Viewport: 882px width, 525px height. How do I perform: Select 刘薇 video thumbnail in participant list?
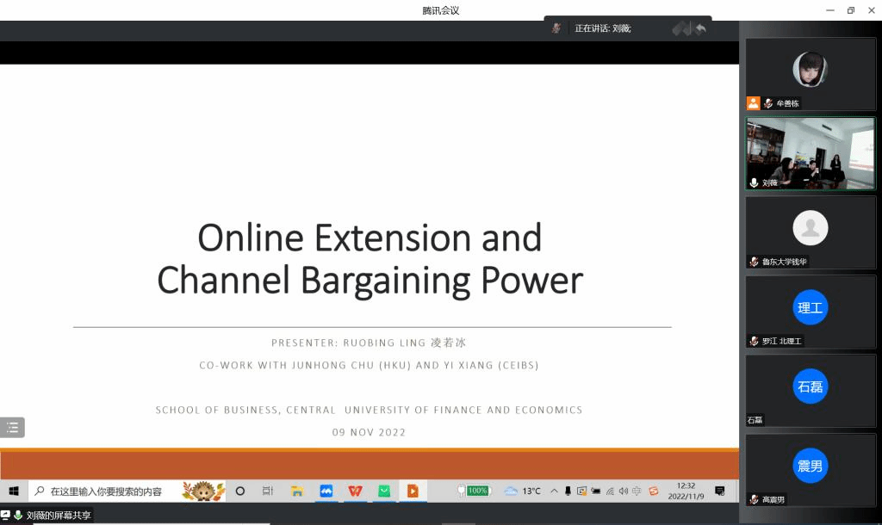coord(810,153)
